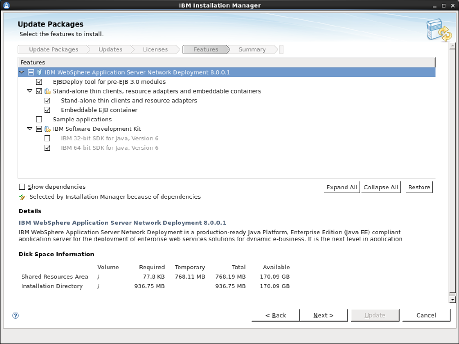The width and height of the screenshot is (459, 344).
Task: Click the Details heading 'IBM WebSphere Application Server Network Deployment 8.0.0.1'
Action: (122, 223)
